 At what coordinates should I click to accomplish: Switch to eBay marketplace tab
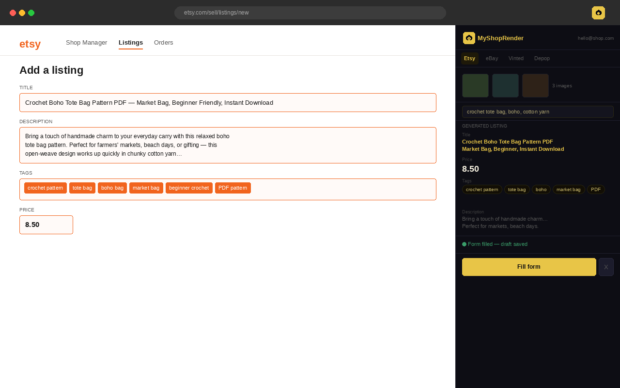(492, 58)
